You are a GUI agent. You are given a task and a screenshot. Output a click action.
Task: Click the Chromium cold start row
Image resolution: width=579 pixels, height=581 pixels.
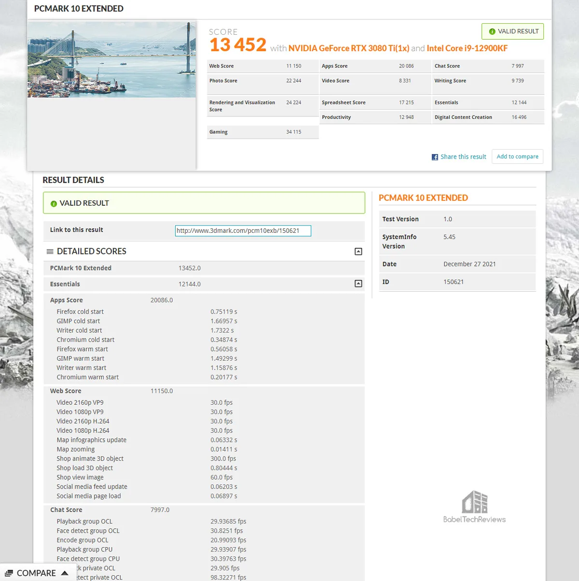point(204,340)
